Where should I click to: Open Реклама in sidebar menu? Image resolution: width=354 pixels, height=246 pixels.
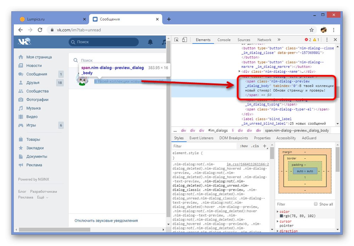coord(34,165)
